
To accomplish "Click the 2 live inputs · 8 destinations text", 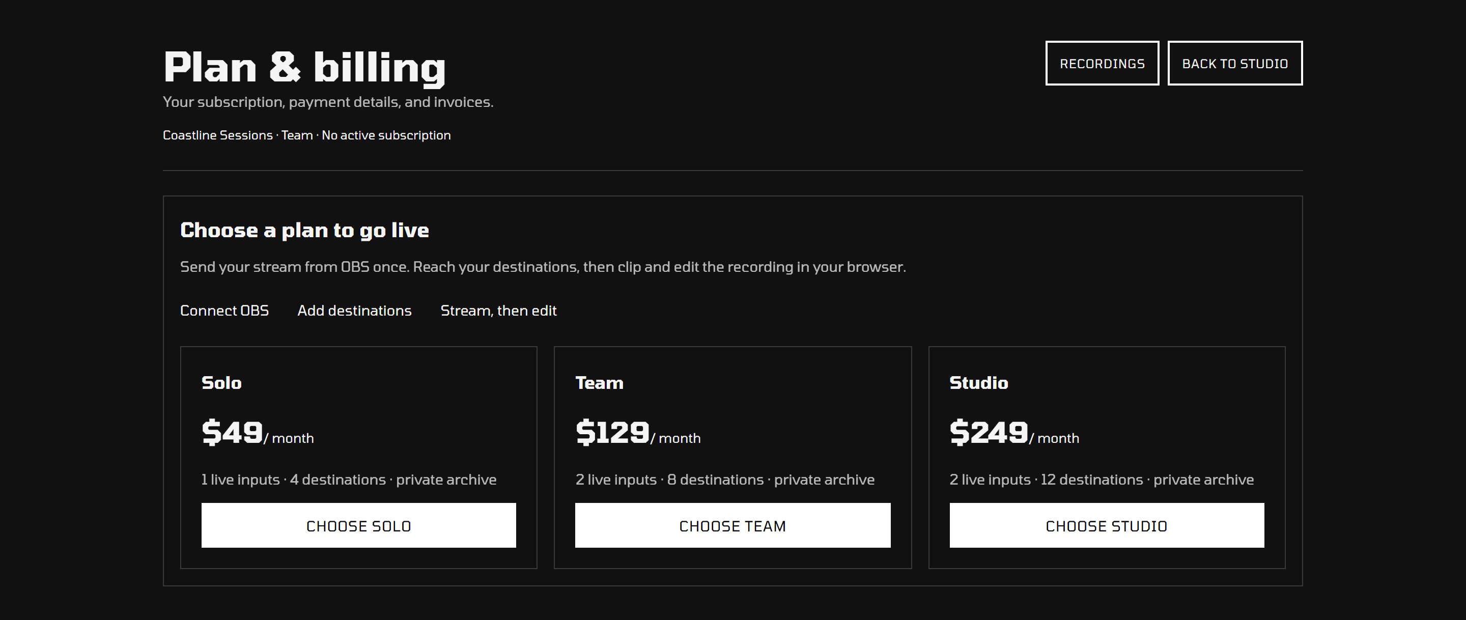I will click(725, 480).
